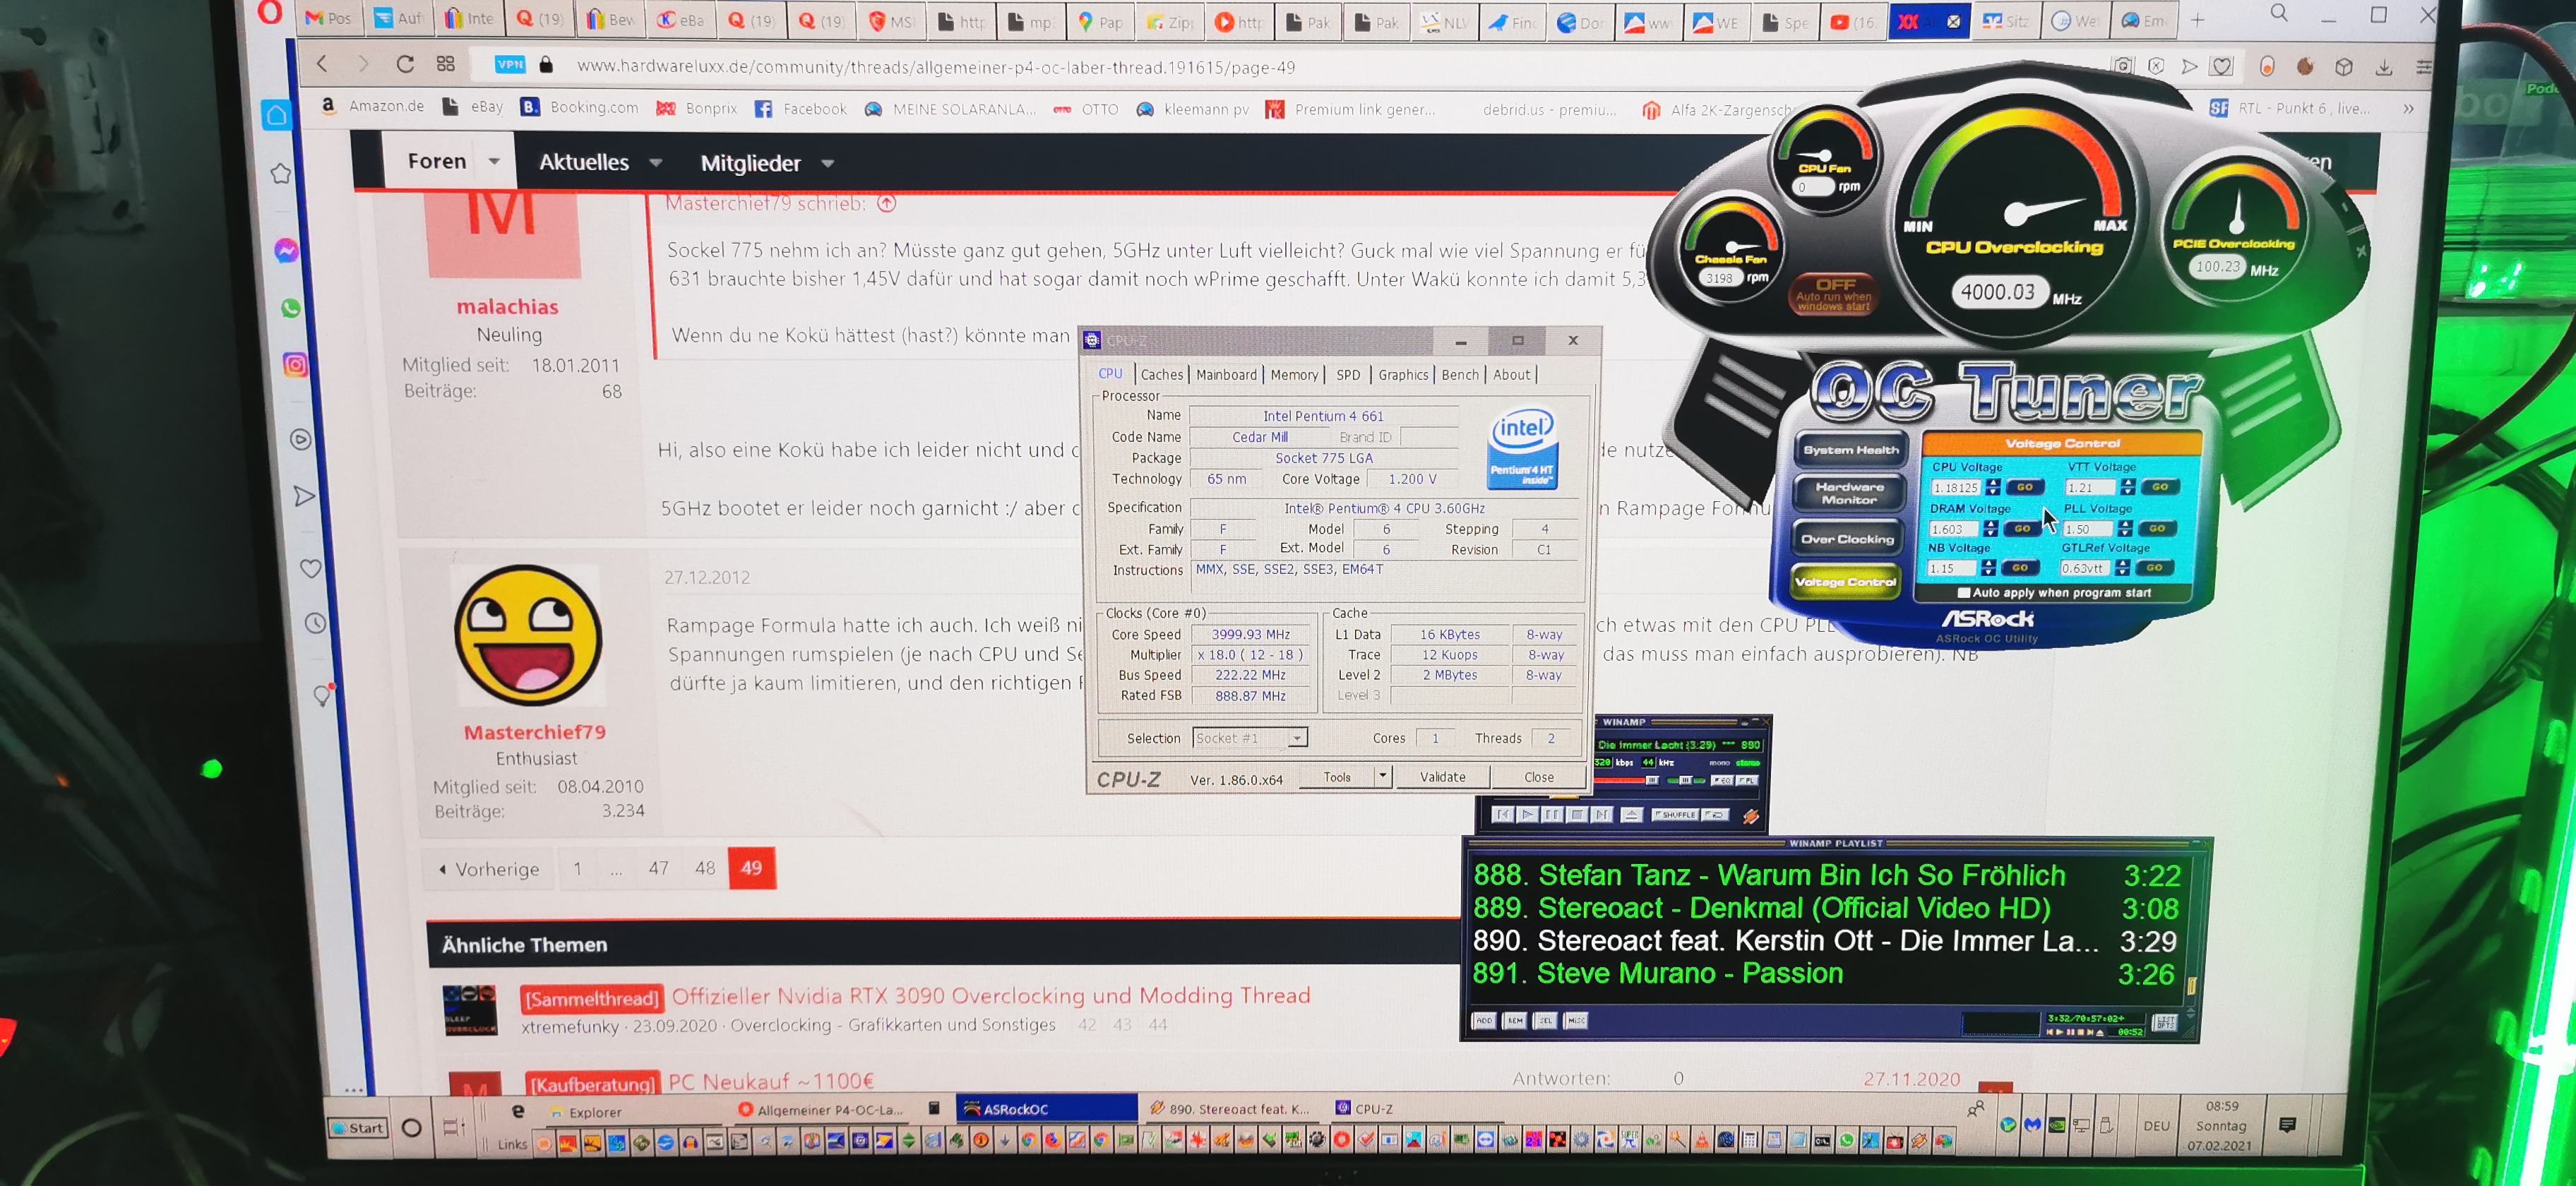
Task: Open Messenger in the Opera sidebar
Action: [287, 250]
